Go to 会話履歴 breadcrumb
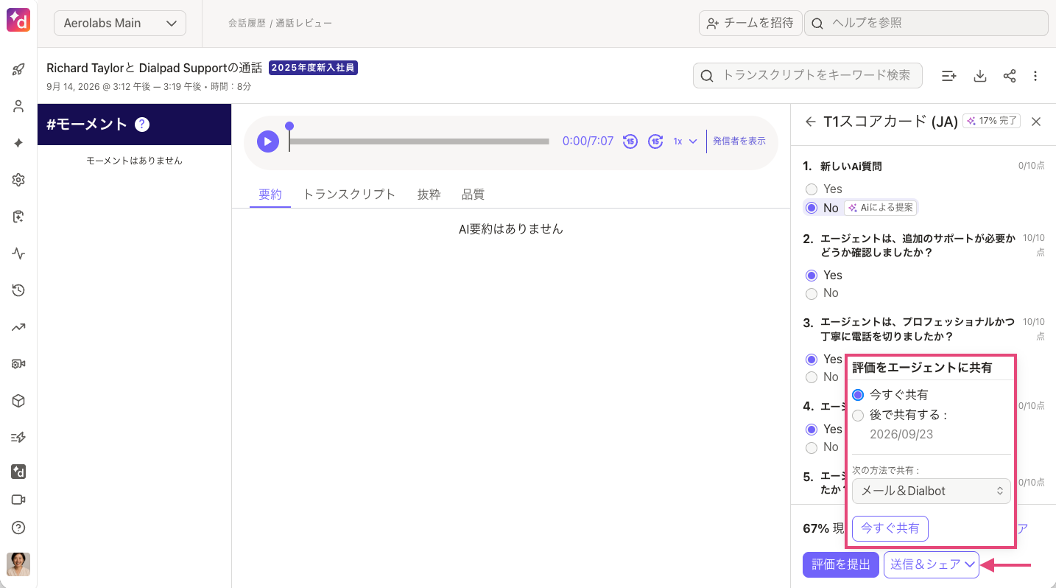1056x588 pixels. [x=247, y=24]
